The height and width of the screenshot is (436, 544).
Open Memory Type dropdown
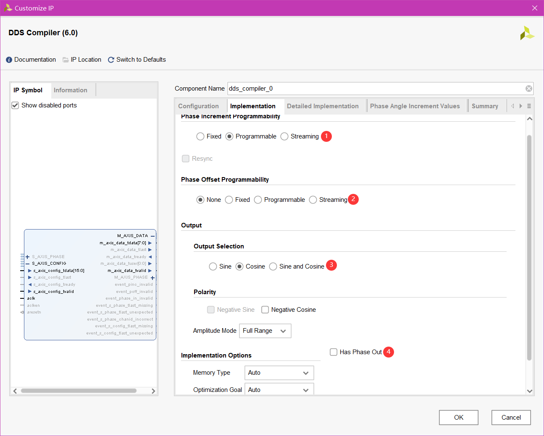point(279,373)
